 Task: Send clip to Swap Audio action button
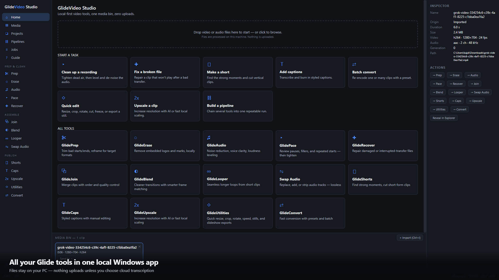coord(480,92)
